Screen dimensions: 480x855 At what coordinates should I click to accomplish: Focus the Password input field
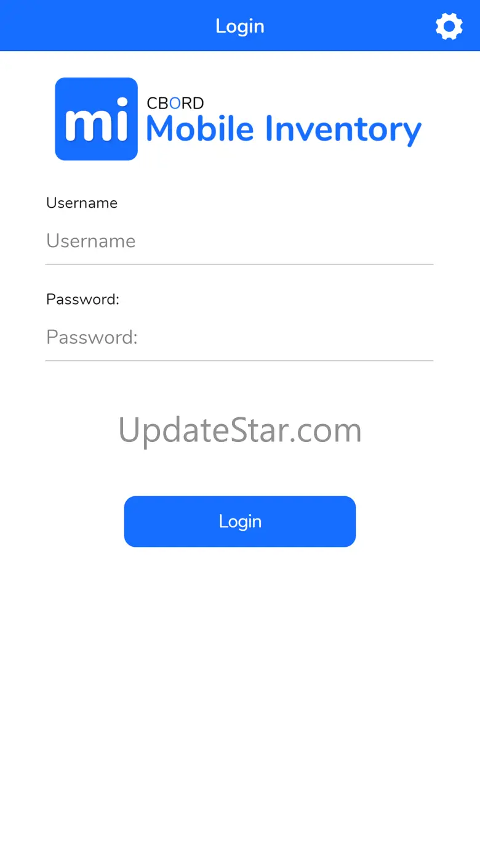click(239, 337)
